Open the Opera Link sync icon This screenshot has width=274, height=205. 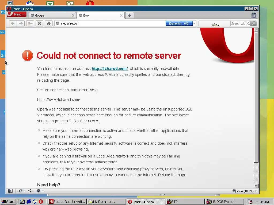click(x=20, y=191)
